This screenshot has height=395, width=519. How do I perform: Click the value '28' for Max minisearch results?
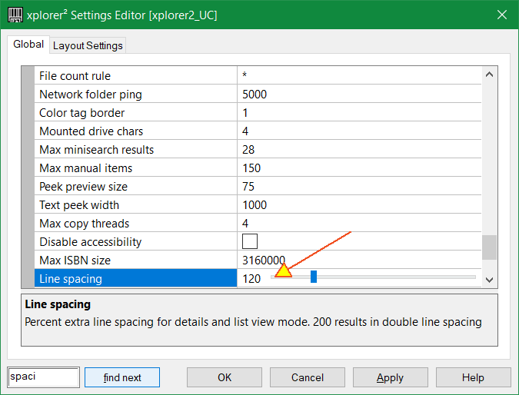(x=248, y=150)
